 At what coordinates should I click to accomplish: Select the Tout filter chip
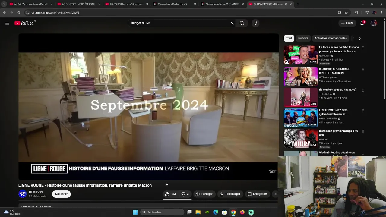click(289, 38)
